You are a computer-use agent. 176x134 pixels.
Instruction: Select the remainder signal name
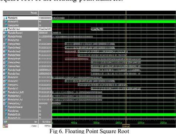(15, 107)
